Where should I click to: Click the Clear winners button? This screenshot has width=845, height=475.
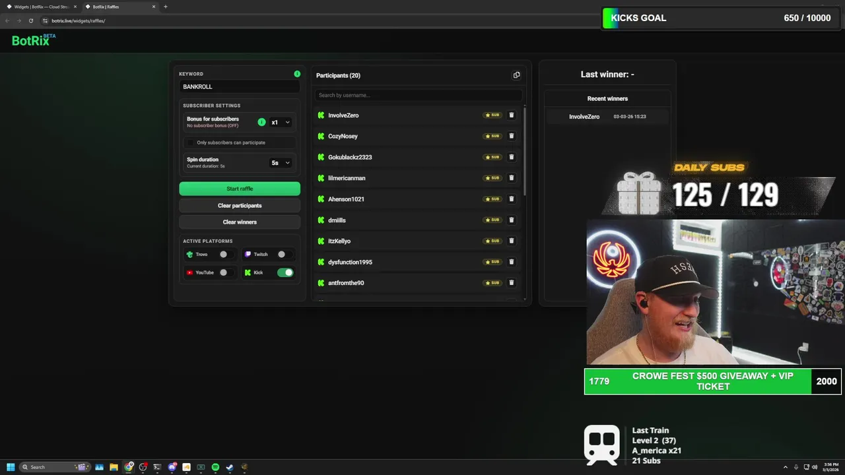(x=240, y=222)
